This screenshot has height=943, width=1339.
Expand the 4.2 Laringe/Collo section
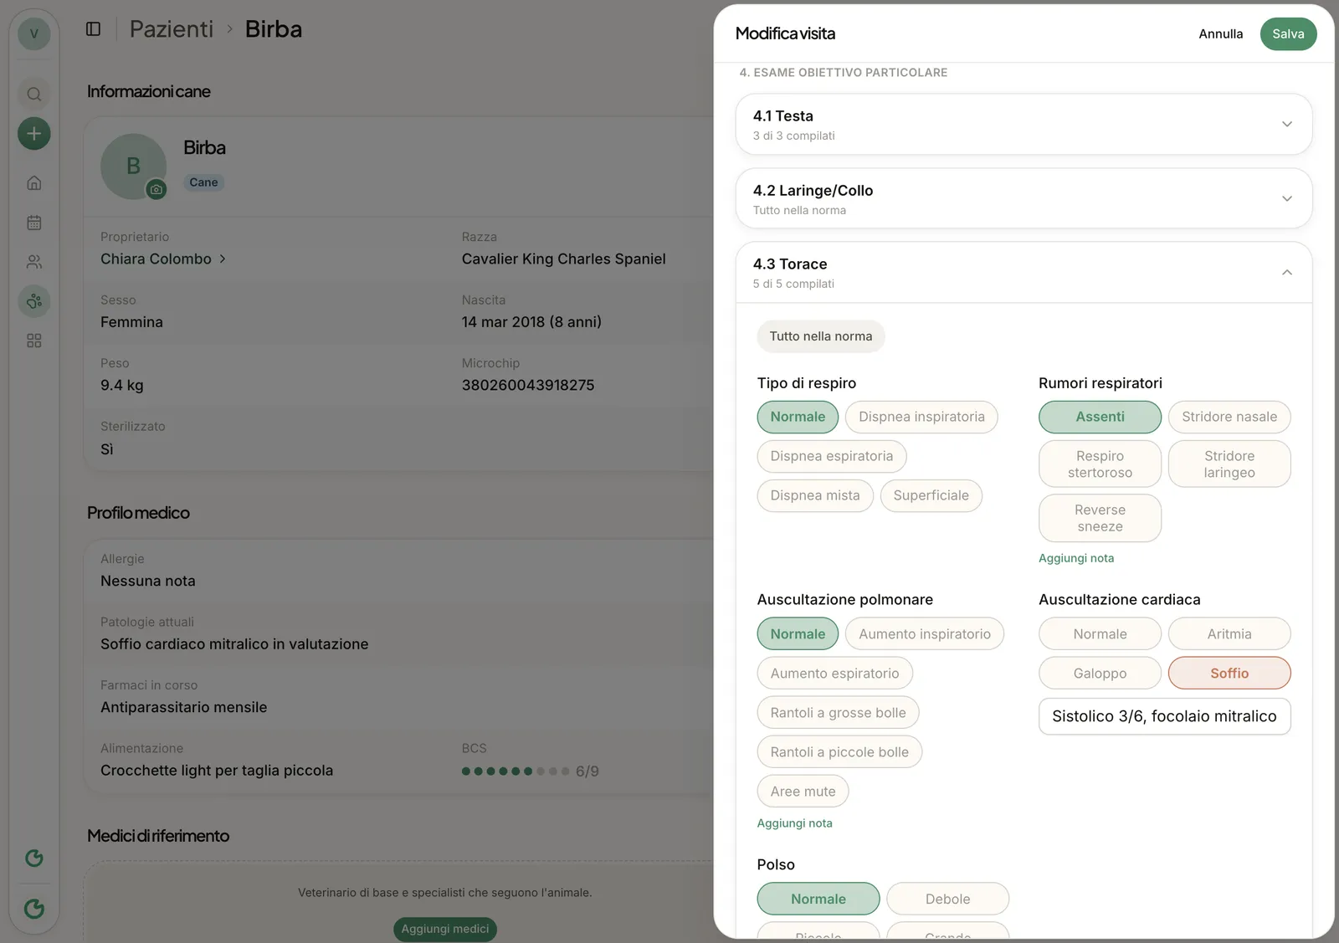[x=1023, y=198]
